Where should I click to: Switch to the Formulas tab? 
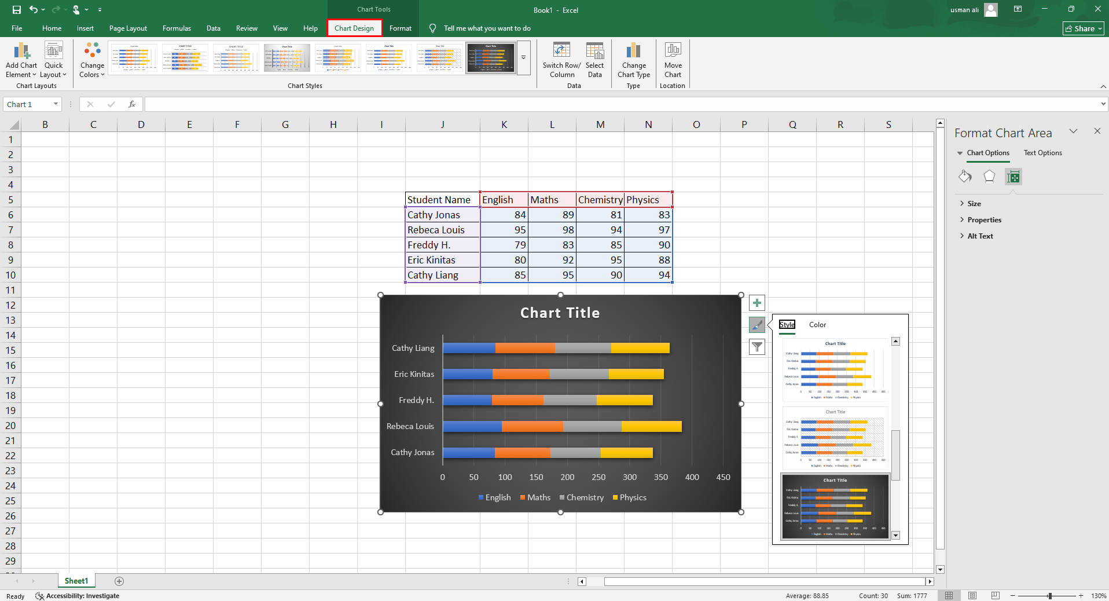177,28
